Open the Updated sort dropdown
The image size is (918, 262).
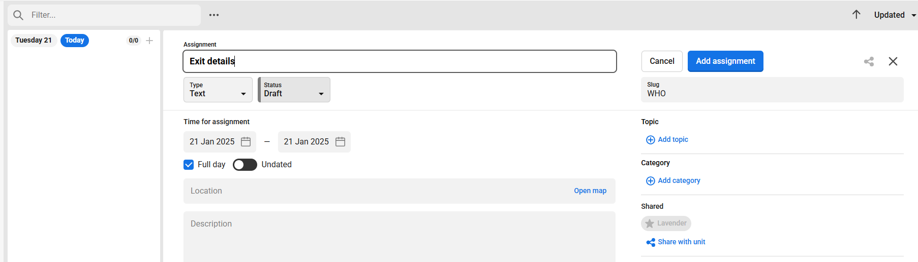[x=895, y=15]
